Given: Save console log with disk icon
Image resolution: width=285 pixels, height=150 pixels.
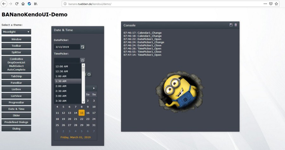Looking at the screenshot, I should (x=231, y=25).
